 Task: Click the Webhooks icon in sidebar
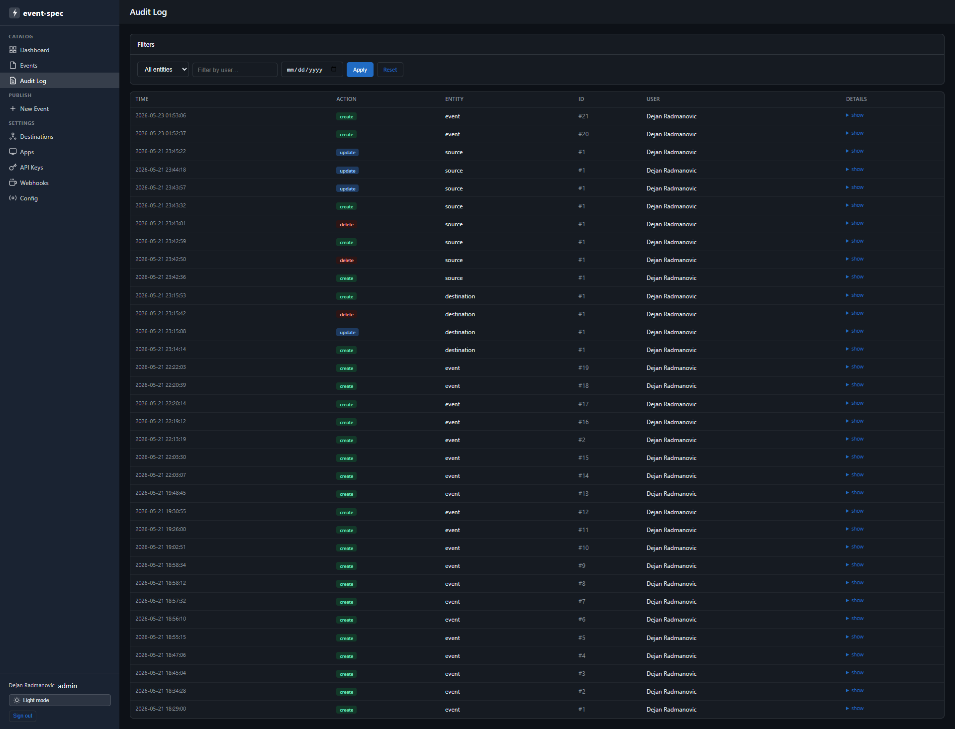(x=13, y=182)
